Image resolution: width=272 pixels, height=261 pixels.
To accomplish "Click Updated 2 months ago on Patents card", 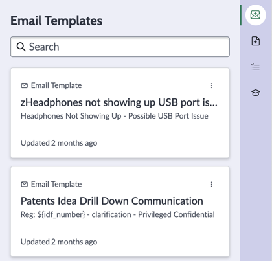I will [59, 242].
